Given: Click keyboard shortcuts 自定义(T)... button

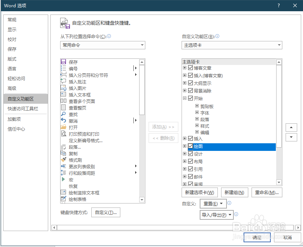Looking at the screenshot, I should 106,213.
